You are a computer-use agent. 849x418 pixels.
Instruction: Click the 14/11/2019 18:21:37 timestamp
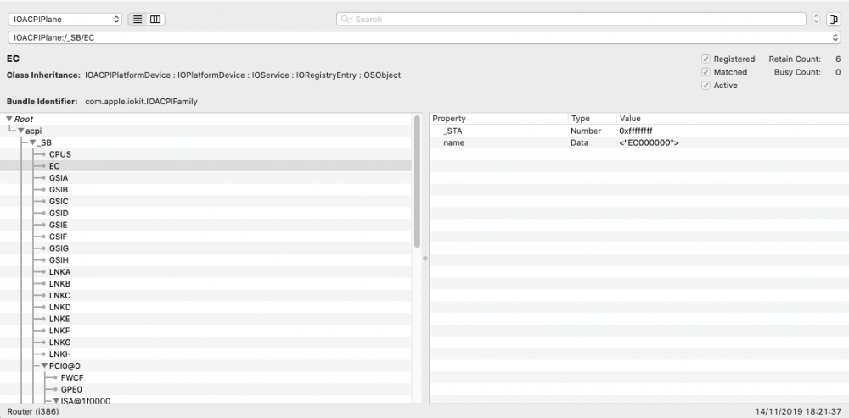[798, 411]
